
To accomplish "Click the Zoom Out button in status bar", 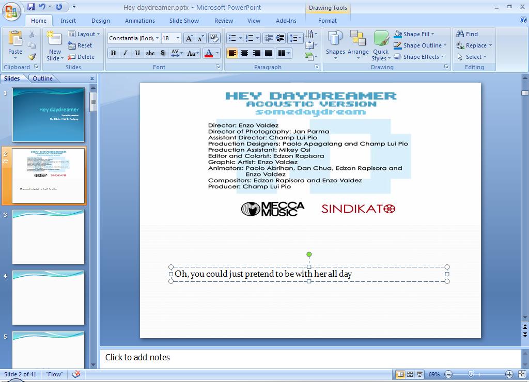I will click(449, 375).
